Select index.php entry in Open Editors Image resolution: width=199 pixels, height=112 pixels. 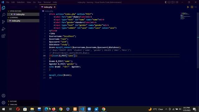click(23, 14)
